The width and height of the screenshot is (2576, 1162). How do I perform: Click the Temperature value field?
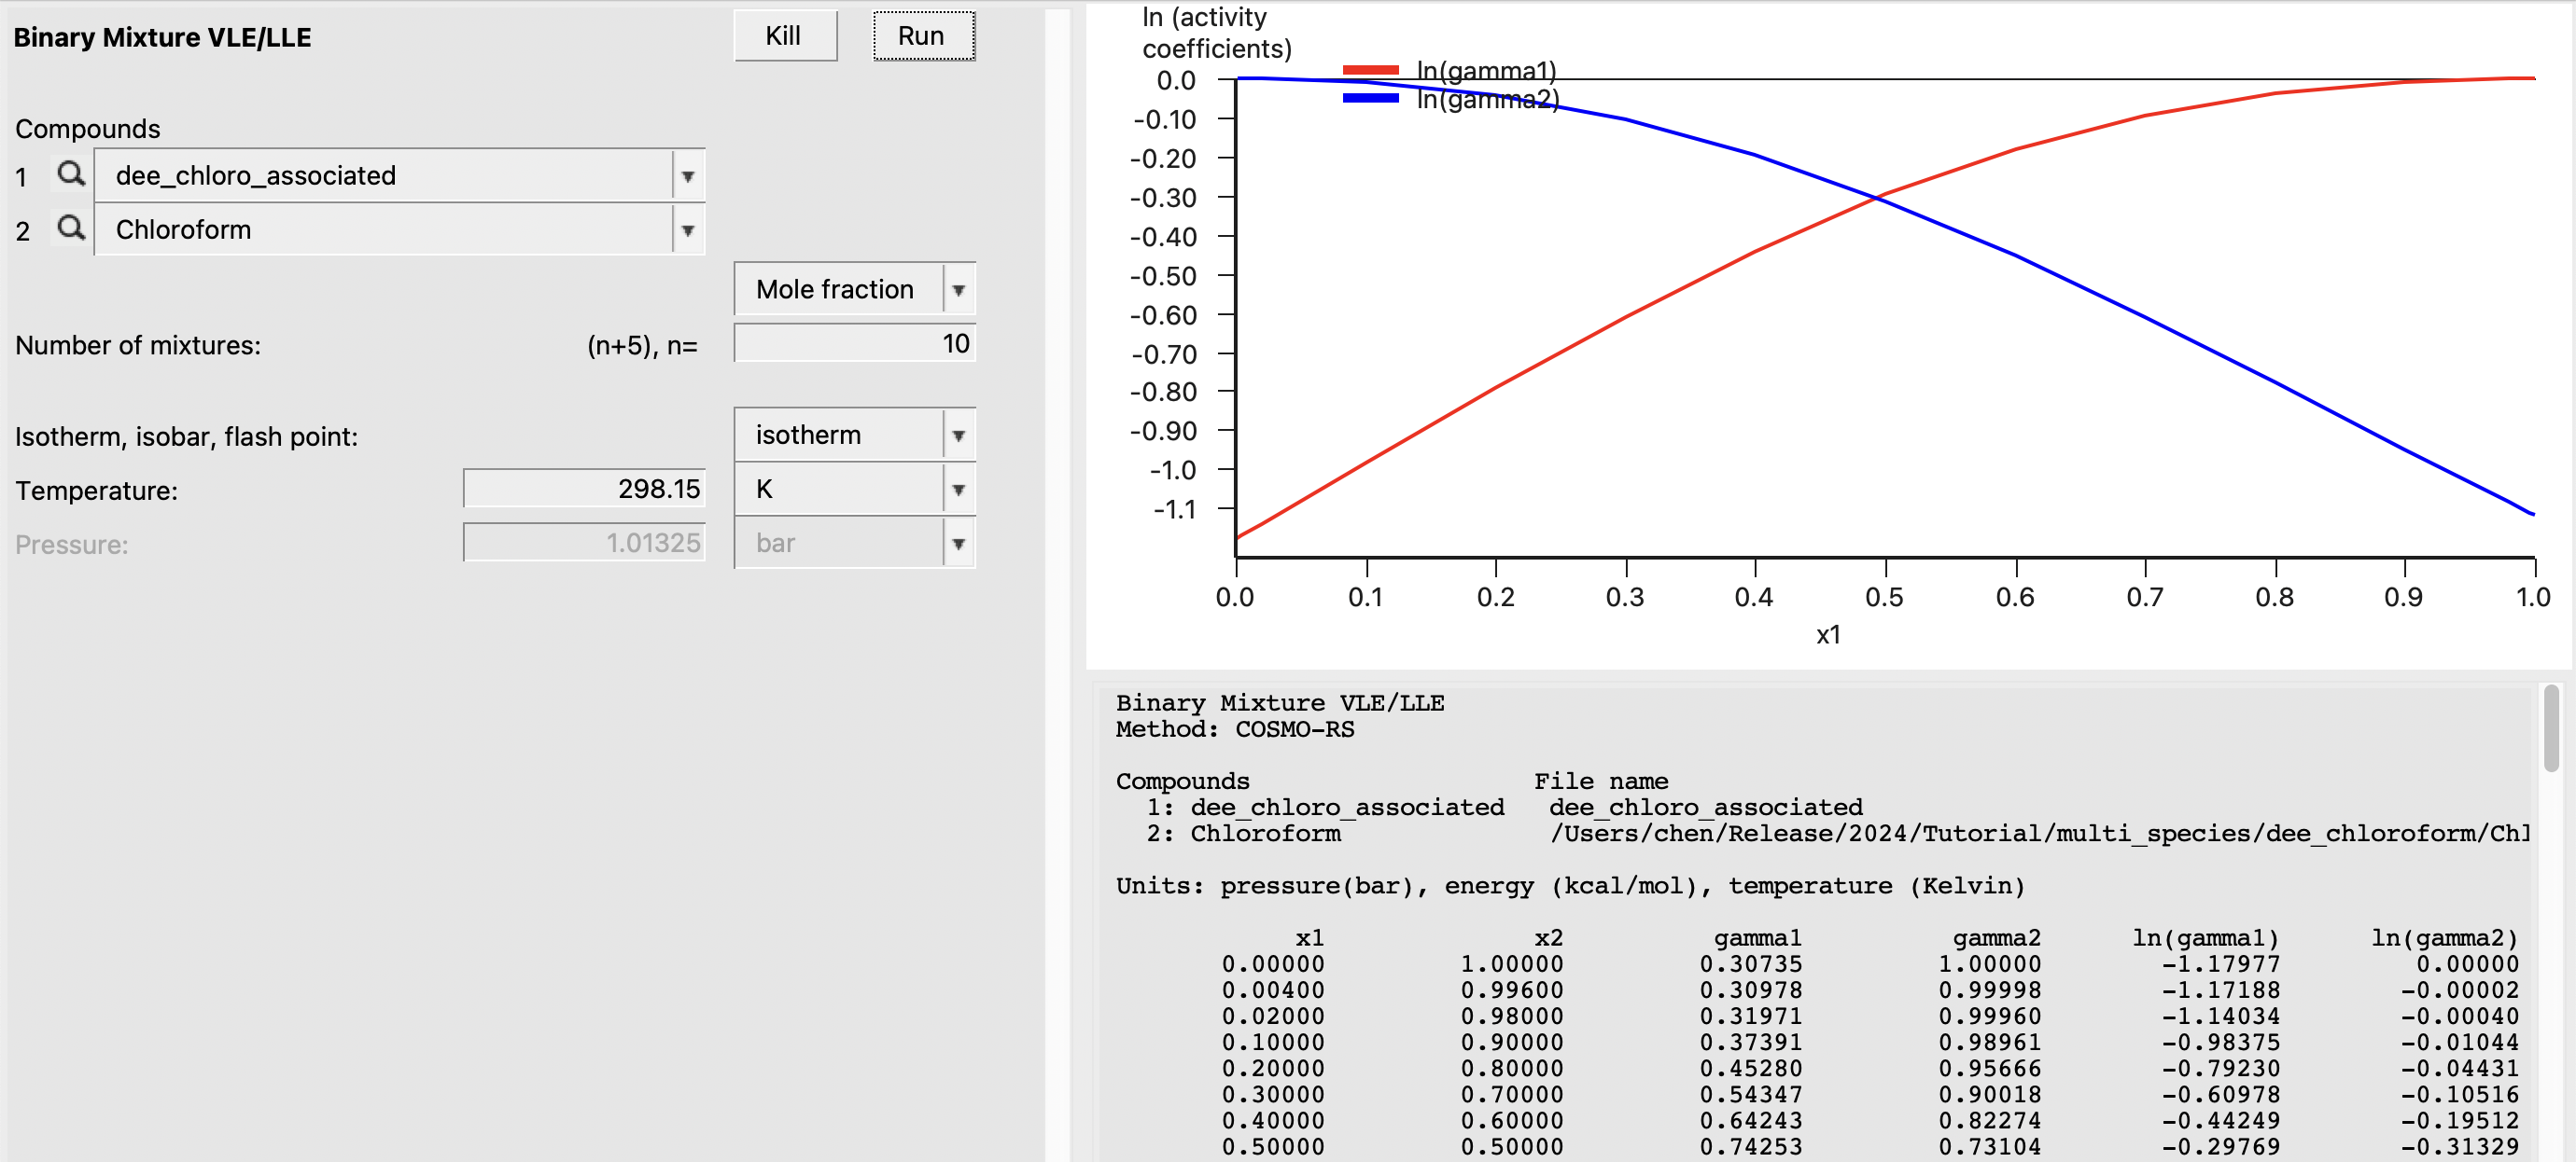pyautogui.click(x=584, y=489)
